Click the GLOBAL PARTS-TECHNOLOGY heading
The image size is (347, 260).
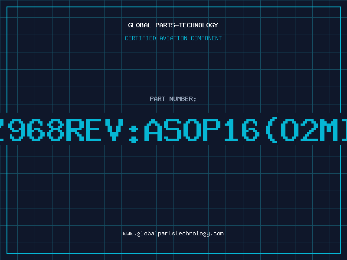click(x=173, y=25)
